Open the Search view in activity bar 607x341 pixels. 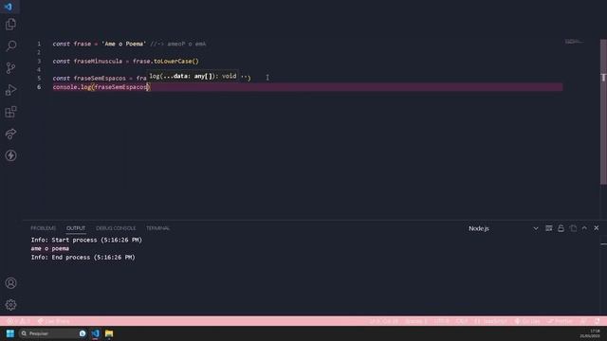coord(10,46)
